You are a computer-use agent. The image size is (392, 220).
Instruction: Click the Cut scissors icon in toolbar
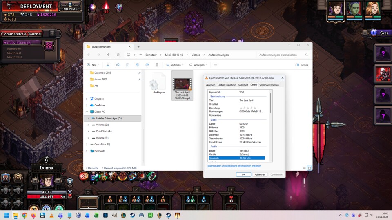(x=108, y=65)
